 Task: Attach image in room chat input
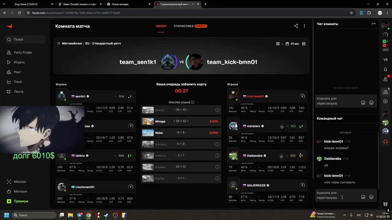click(x=363, y=103)
